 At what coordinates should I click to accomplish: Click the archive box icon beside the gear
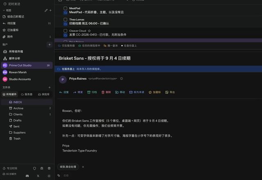click(49, 168)
